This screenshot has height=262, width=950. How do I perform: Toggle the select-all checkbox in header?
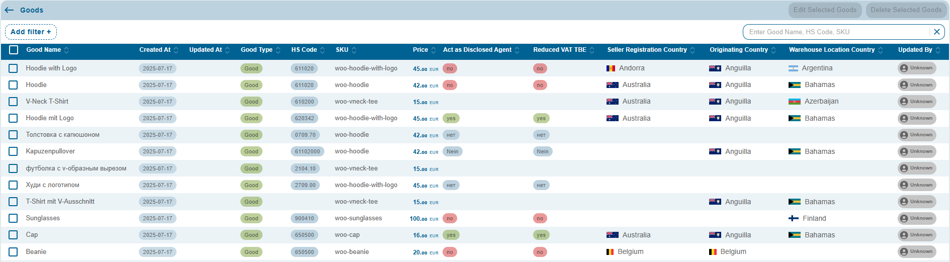(x=14, y=50)
